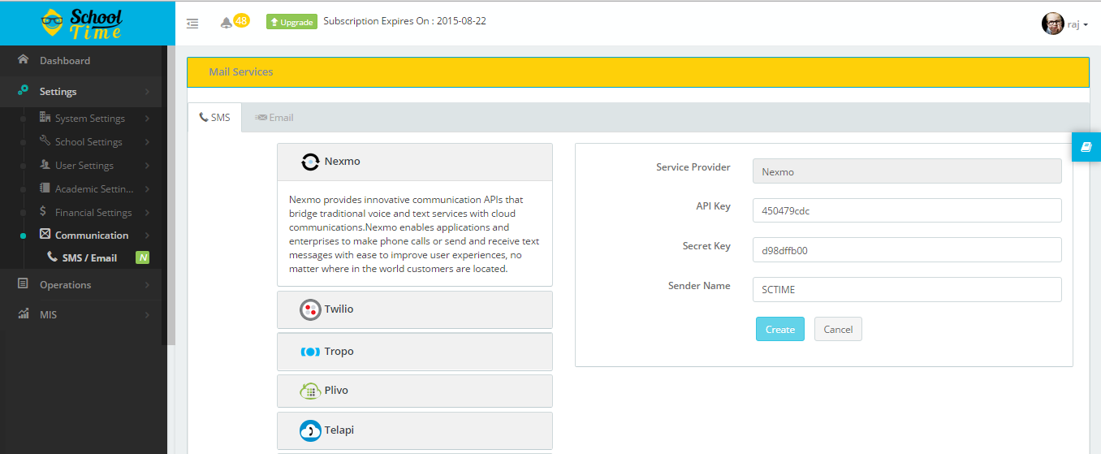Image resolution: width=1101 pixels, height=454 pixels.
Task: Click the Plivo logo icon
Action: [x=310, y=391]
